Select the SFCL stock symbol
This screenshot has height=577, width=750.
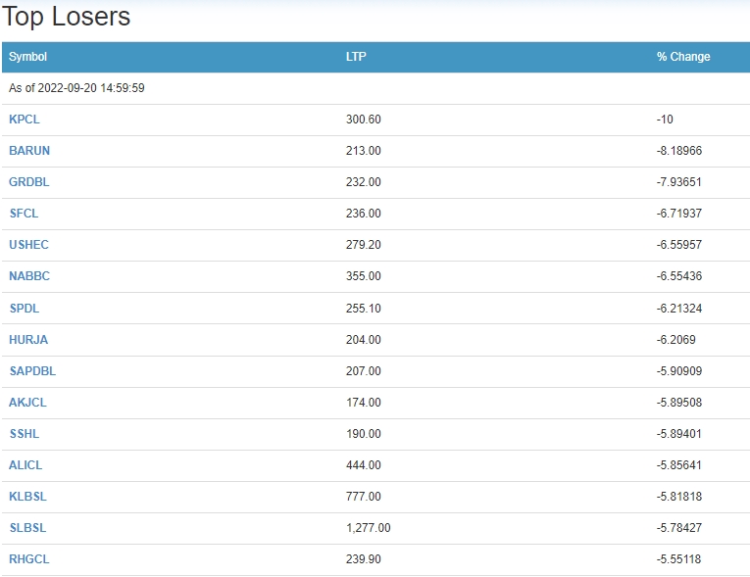pyautogui.click(x=24, y=214)
